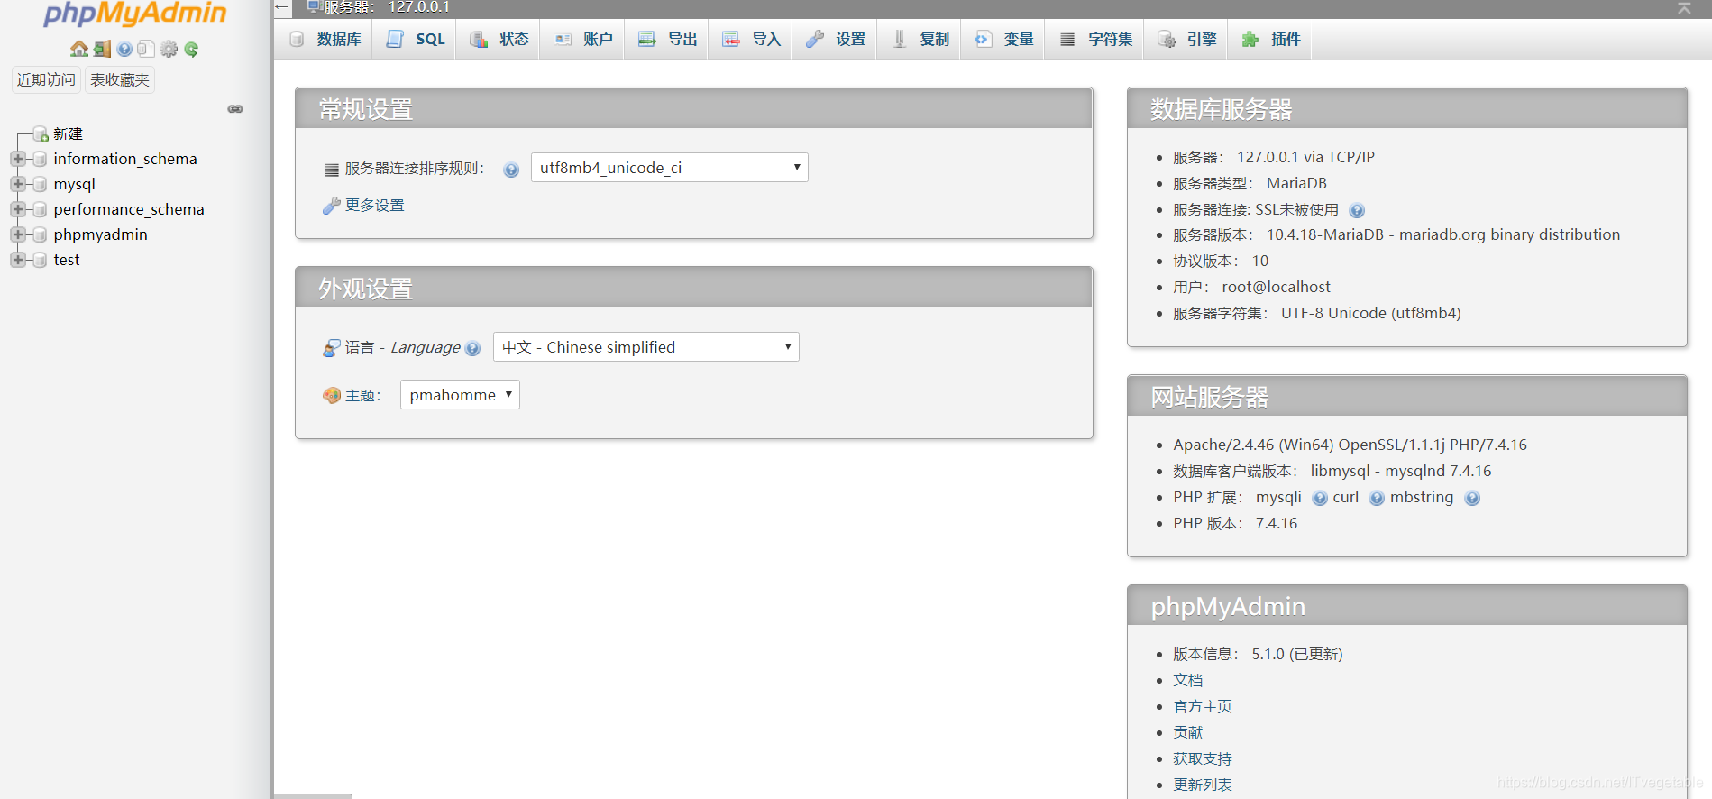The width and height of the screenshot is (1712, 799).
Task: Open phpMyAdmin documentation blue question icon in sidebar
Action: (x=124, y=49)
